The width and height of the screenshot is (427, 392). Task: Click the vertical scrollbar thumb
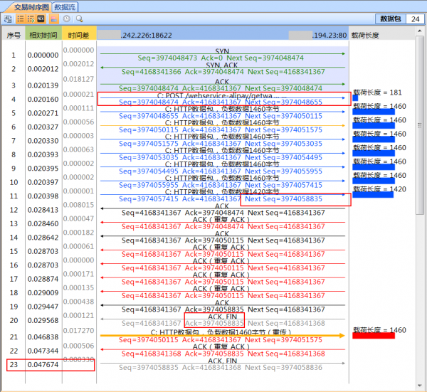click(420, 125)
